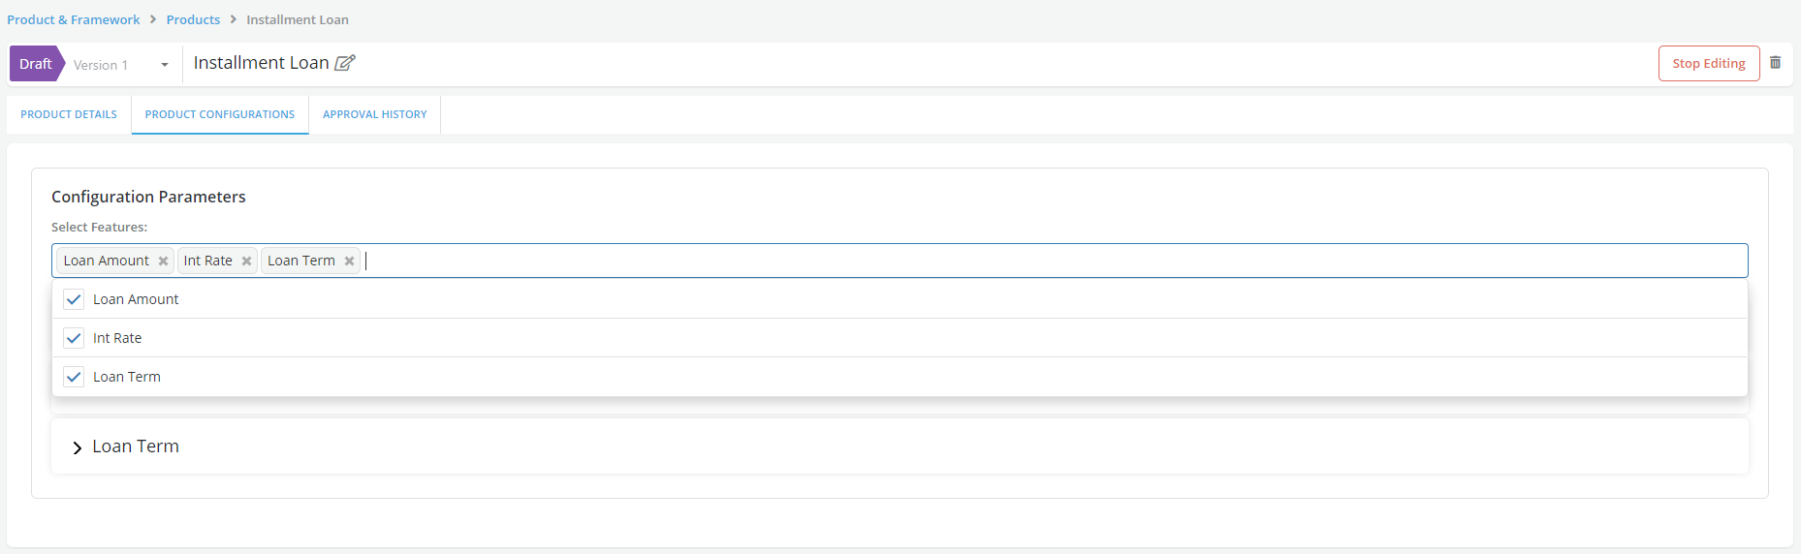This screenshot has width=1801, height=554.
Task: Click the Loan Term section title
Action: [x=136, y=446]
